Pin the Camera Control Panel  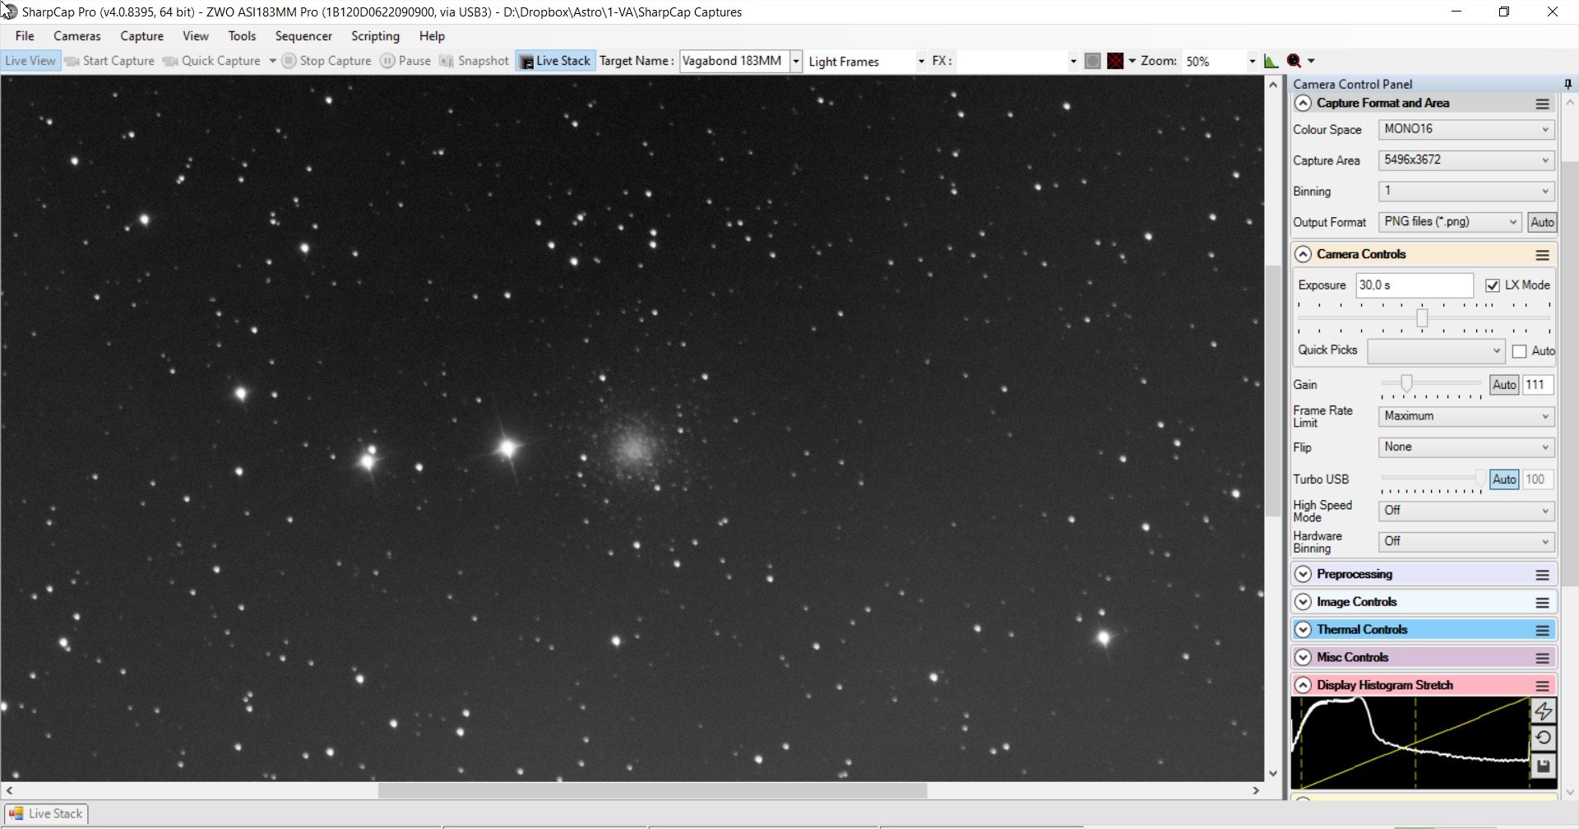1567,84
